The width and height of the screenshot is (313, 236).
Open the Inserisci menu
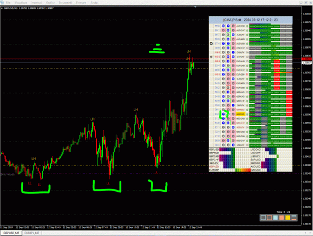tap(37, 2)
